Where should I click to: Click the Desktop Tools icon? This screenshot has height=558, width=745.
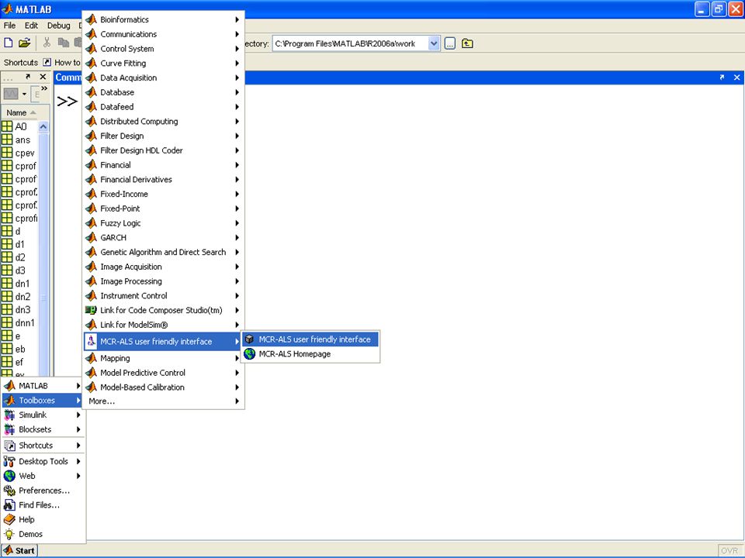click(9, 461)
